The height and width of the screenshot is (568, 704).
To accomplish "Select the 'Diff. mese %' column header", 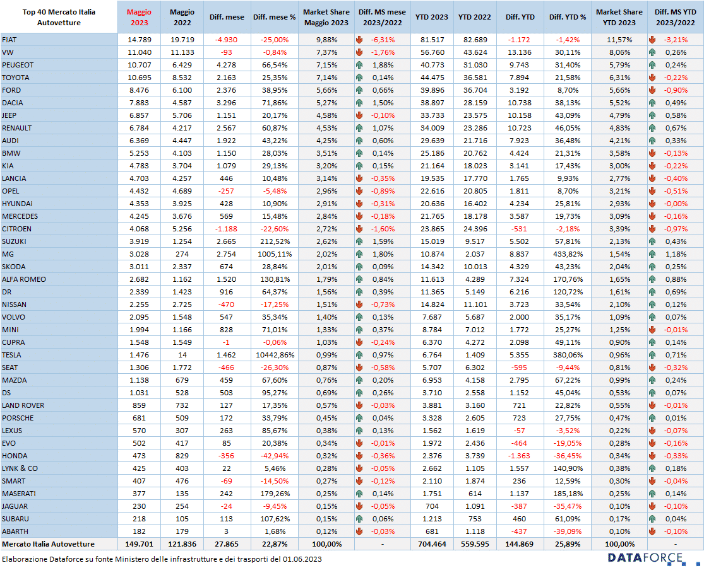I will (x=274, y=17).
